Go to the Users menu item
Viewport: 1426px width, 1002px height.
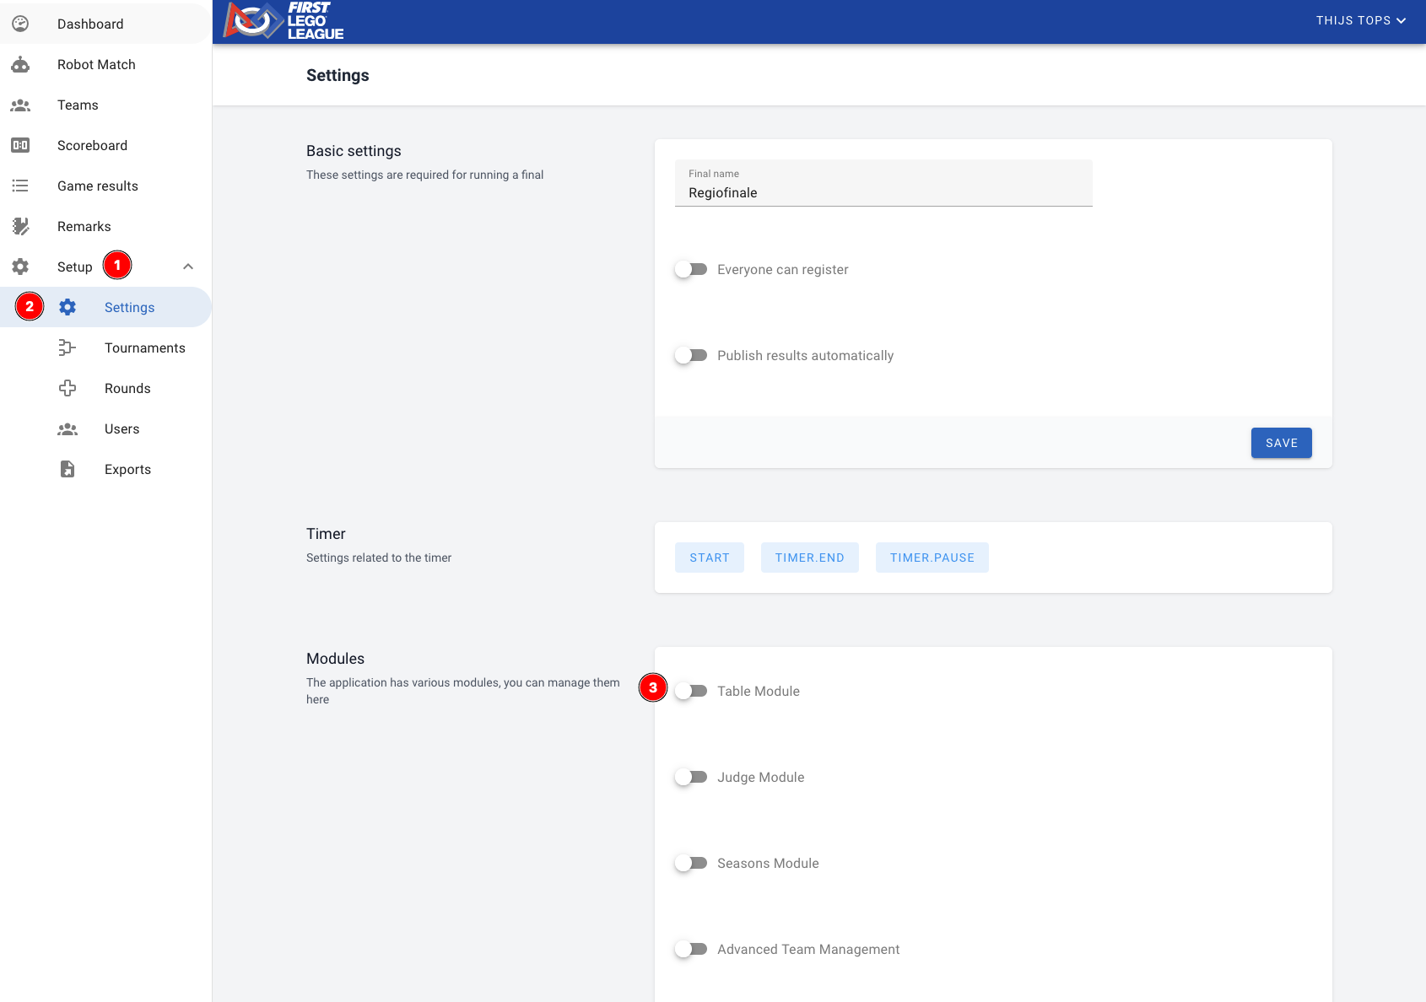[122, 429]
